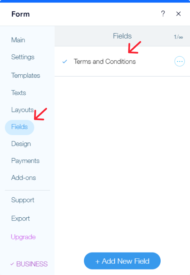Open the Add-ons section
This screenshot has width=190, height=275.
tap(24, 178)
